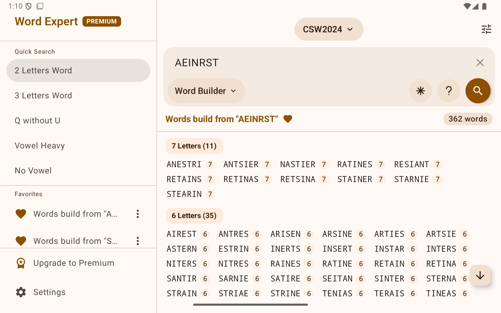Image resolution: width=501 pixels, height=313 pixels.
Task: Open the CSW2024 dictionary dropdown
Action: point(329,29)
